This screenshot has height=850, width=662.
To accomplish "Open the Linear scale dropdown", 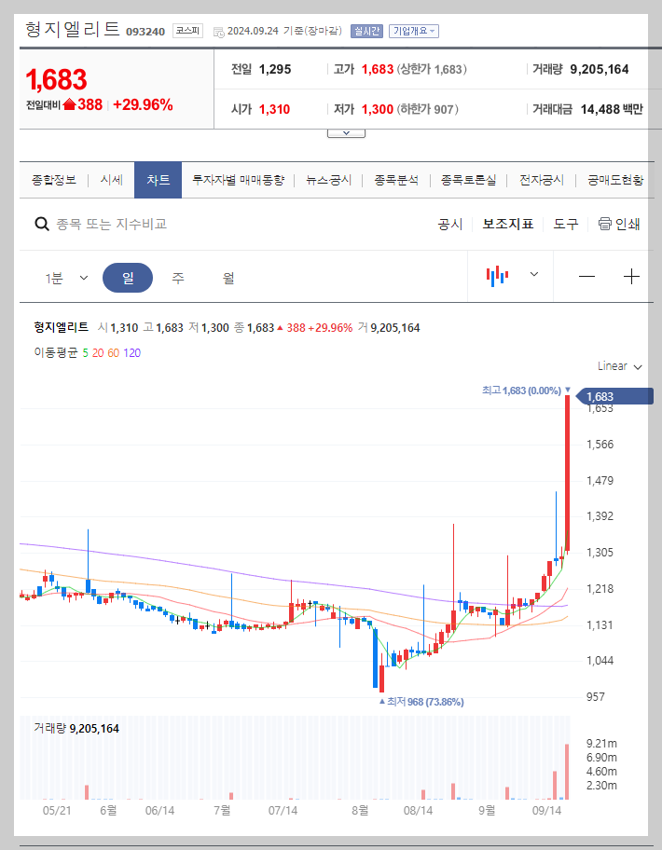I will (x=617, y=366).
